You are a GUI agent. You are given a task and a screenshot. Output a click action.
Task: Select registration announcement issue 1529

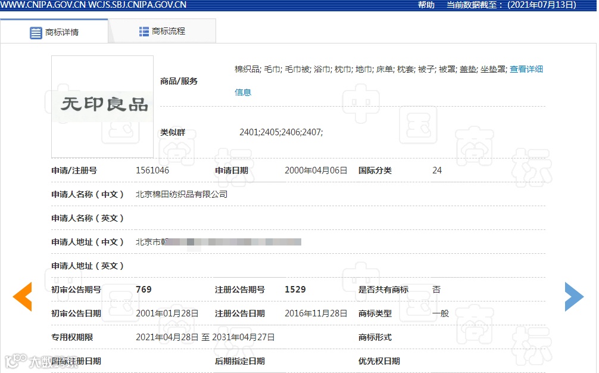coord(295,290)
